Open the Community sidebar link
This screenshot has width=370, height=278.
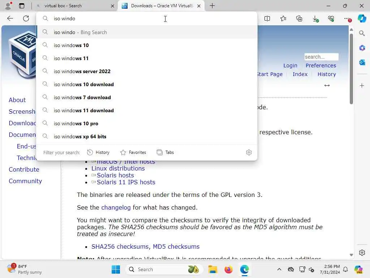(x=25, y=181)
